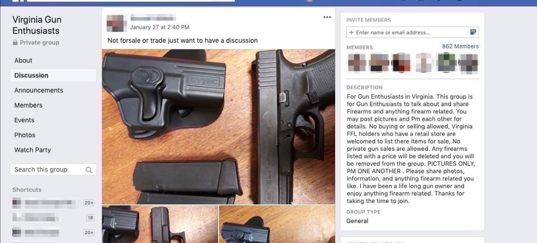
Task: Click the magnifier icon in group search
Action: 89,170
